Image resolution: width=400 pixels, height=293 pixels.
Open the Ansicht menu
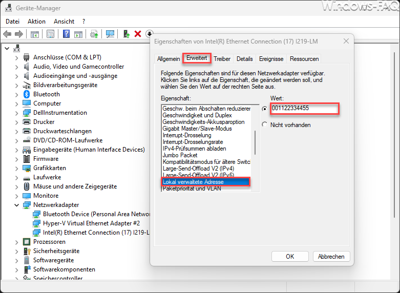pos(64,22)
